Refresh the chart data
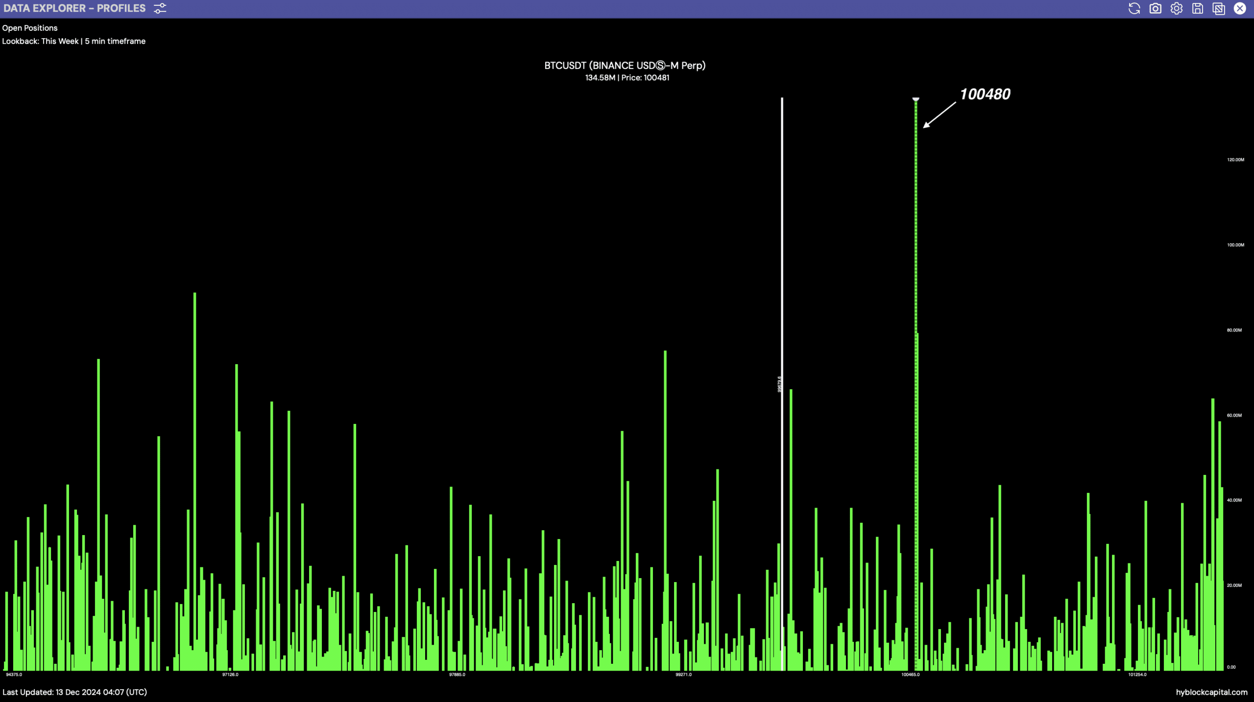The image size is (1254, 702). point(1134,8)
